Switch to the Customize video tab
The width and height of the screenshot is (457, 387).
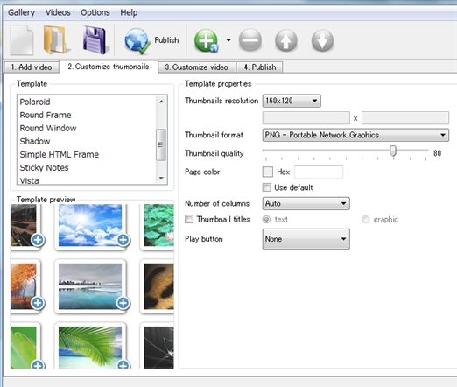(196, 67)
